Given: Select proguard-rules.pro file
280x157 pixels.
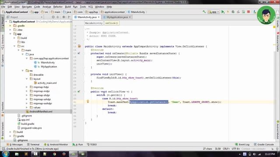Looking at the screenshot, I should click(x=31, y=128).
